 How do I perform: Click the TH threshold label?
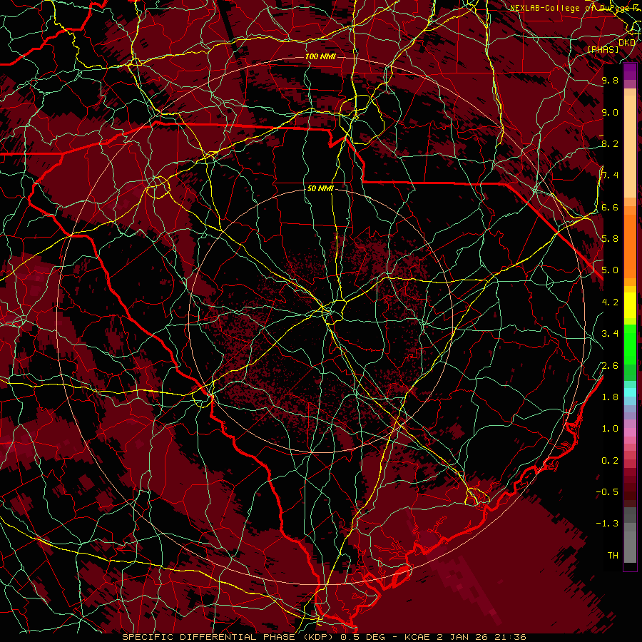coord(613,556)
